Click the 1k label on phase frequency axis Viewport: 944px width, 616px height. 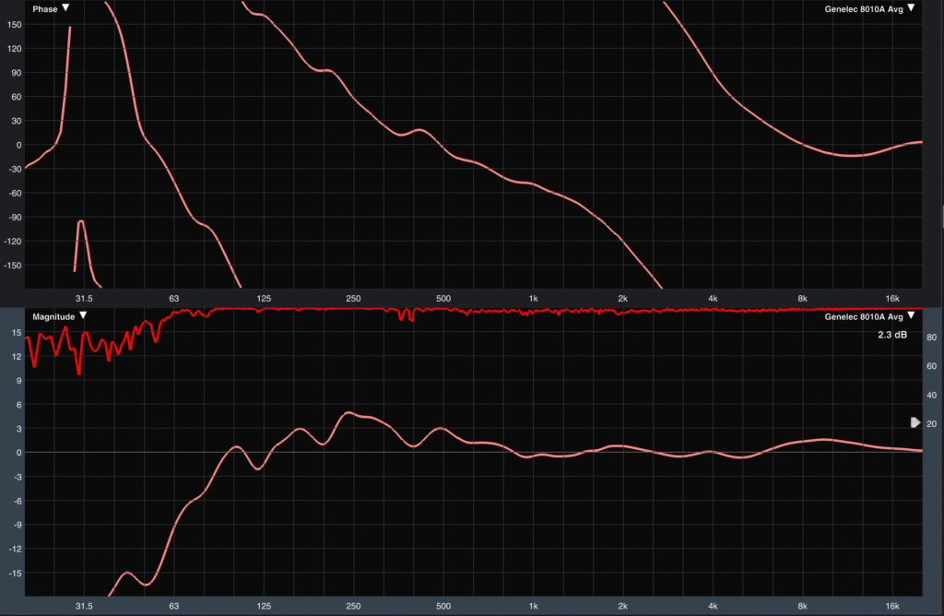(x=533, y=299)
